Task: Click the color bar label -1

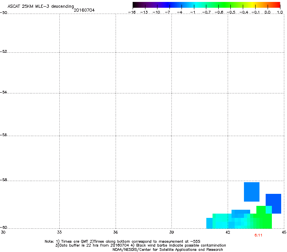Action: [192, 12]
